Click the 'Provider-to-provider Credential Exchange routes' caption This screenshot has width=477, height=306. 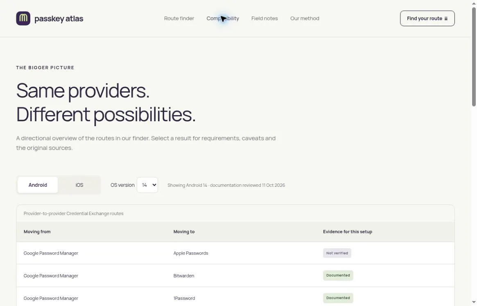click(74, 213)
